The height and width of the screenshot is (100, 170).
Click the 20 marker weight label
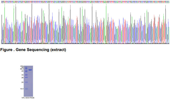22,82
